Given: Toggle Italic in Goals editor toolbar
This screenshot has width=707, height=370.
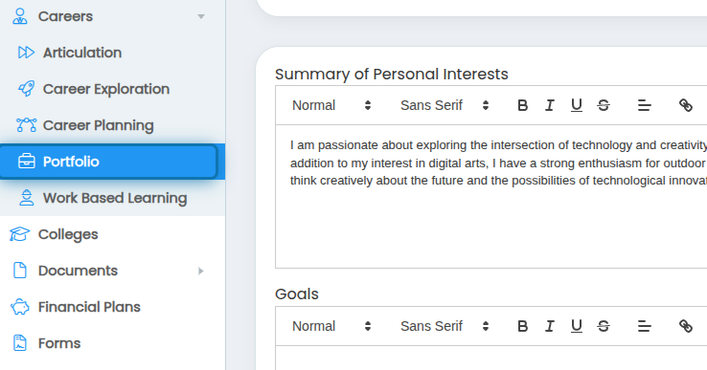Looking at the screenshot, I should click(x=549, y=326).
